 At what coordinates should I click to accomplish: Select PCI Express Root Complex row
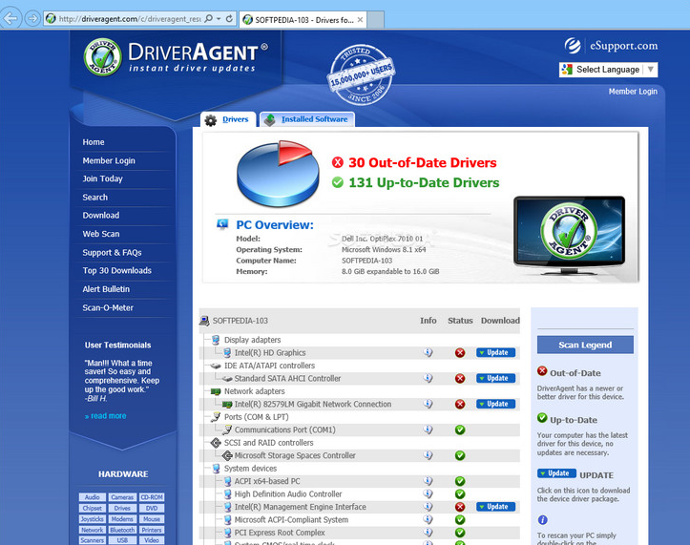(x=360, y=533)
